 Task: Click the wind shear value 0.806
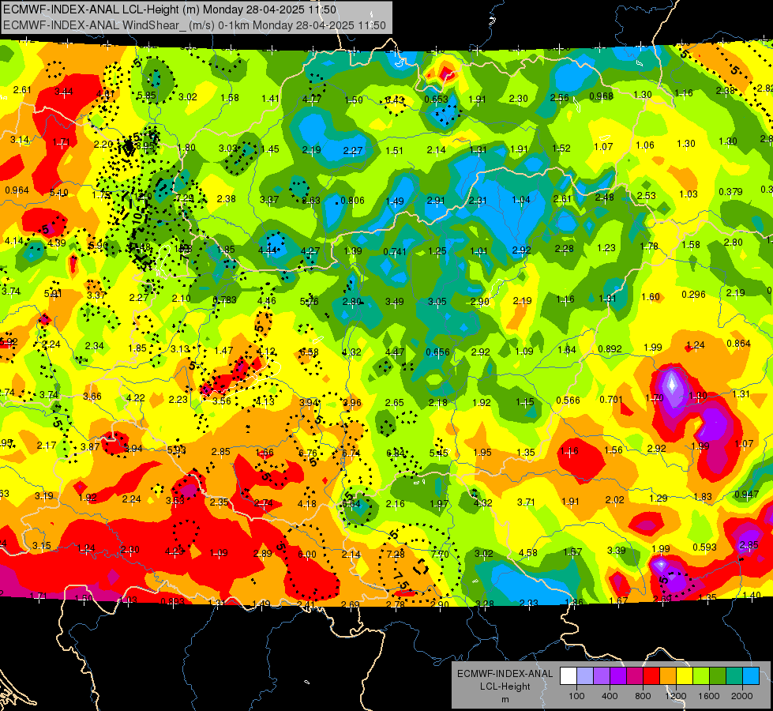coord(352,201)
